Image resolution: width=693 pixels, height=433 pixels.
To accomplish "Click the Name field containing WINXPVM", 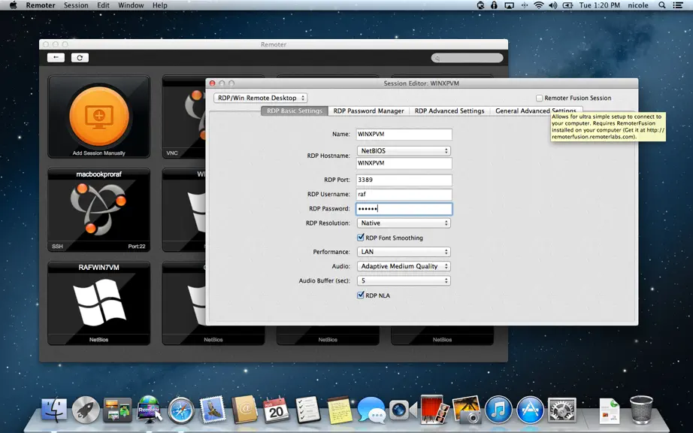I will click(404, 135).
